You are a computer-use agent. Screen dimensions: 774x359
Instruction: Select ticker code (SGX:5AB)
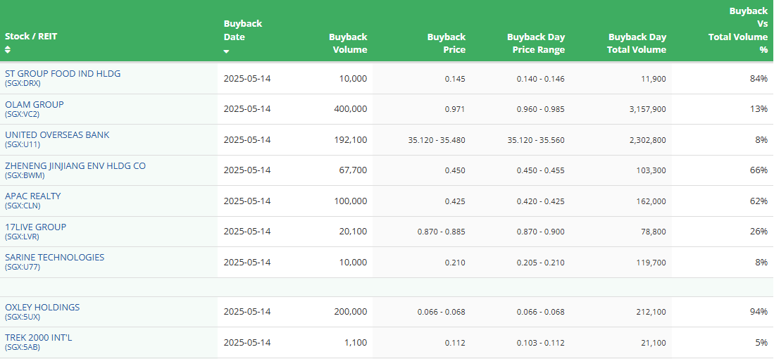click(x=23, y=347)
